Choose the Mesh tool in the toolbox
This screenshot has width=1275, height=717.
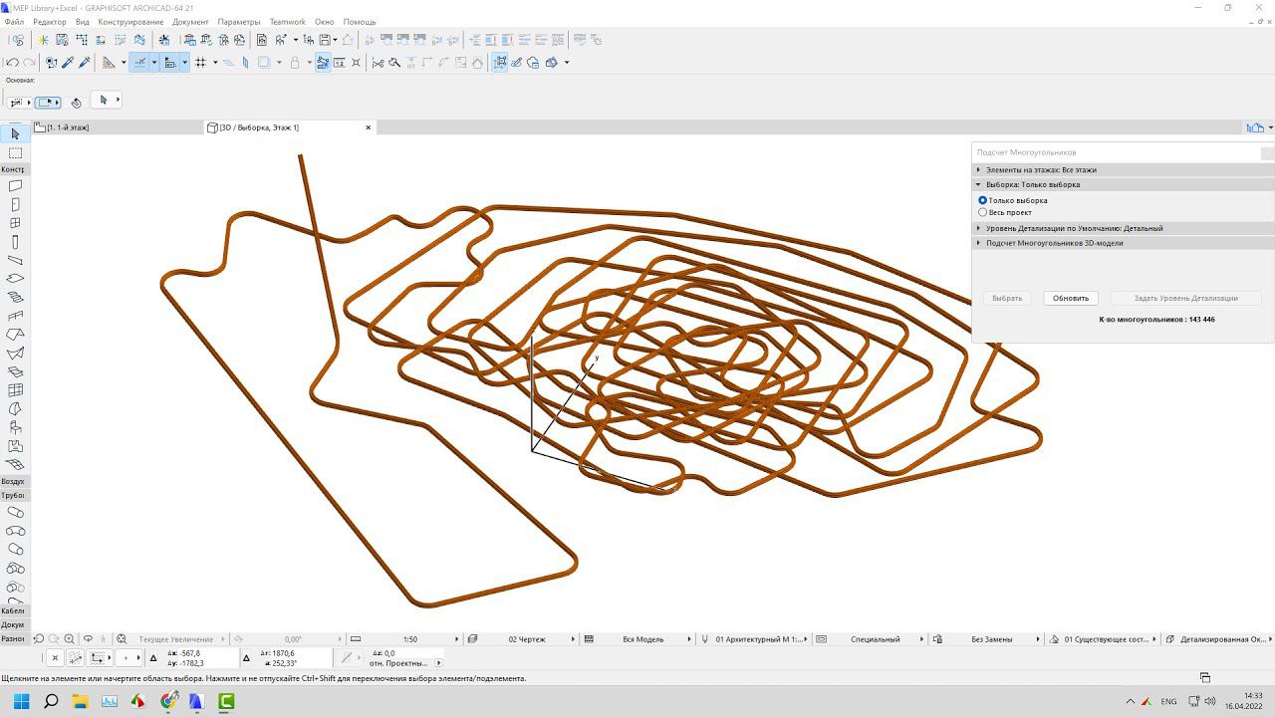tap(15, 465)
